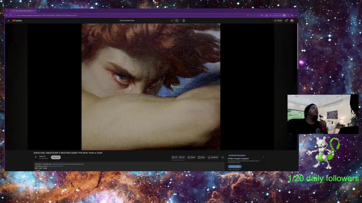Screen dimensions: 362x203
Task: Click the webcam overlay feed
Action: point(323,114)
